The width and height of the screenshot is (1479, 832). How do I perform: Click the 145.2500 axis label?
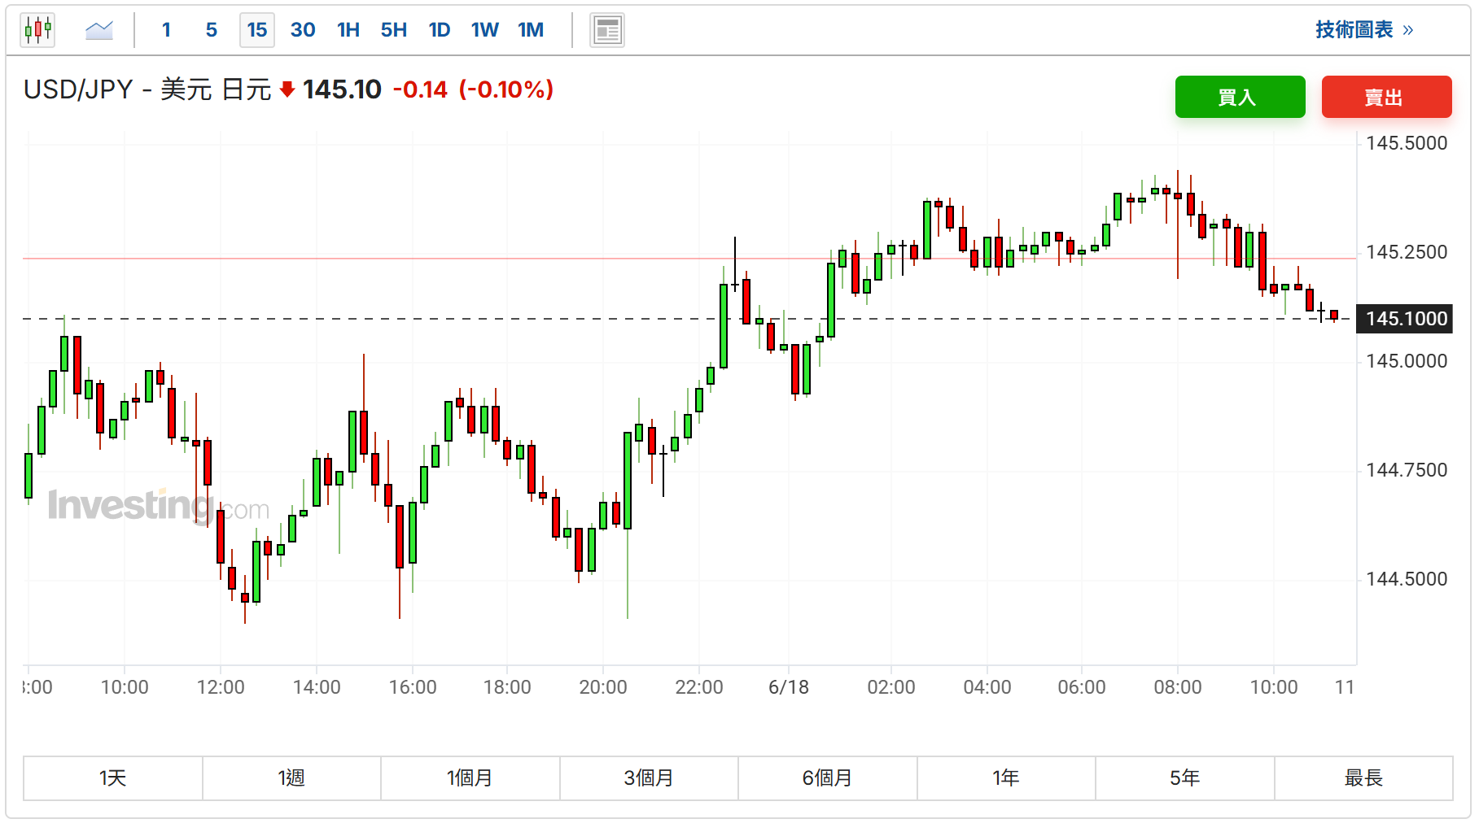1407,252
